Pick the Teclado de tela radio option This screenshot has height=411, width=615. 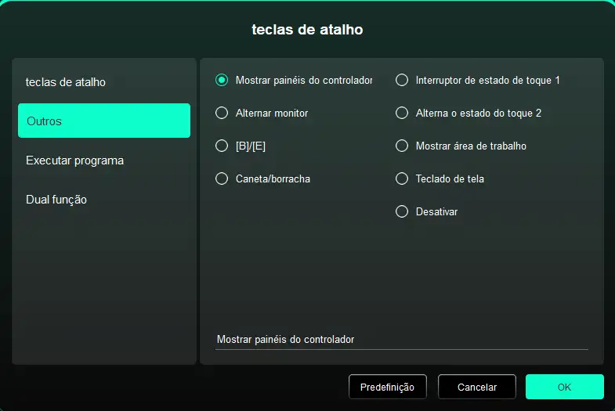point(402,178)
